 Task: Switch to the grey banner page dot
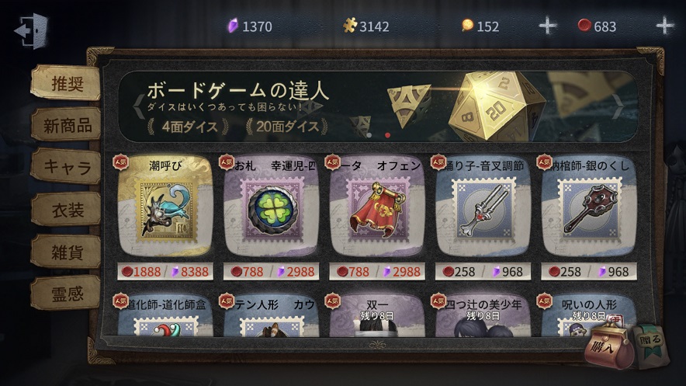pos(369,135)
